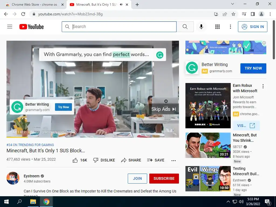Click the install app icon in address bar
This screenshot has height=207, width=276.
[x=216, y=14]
